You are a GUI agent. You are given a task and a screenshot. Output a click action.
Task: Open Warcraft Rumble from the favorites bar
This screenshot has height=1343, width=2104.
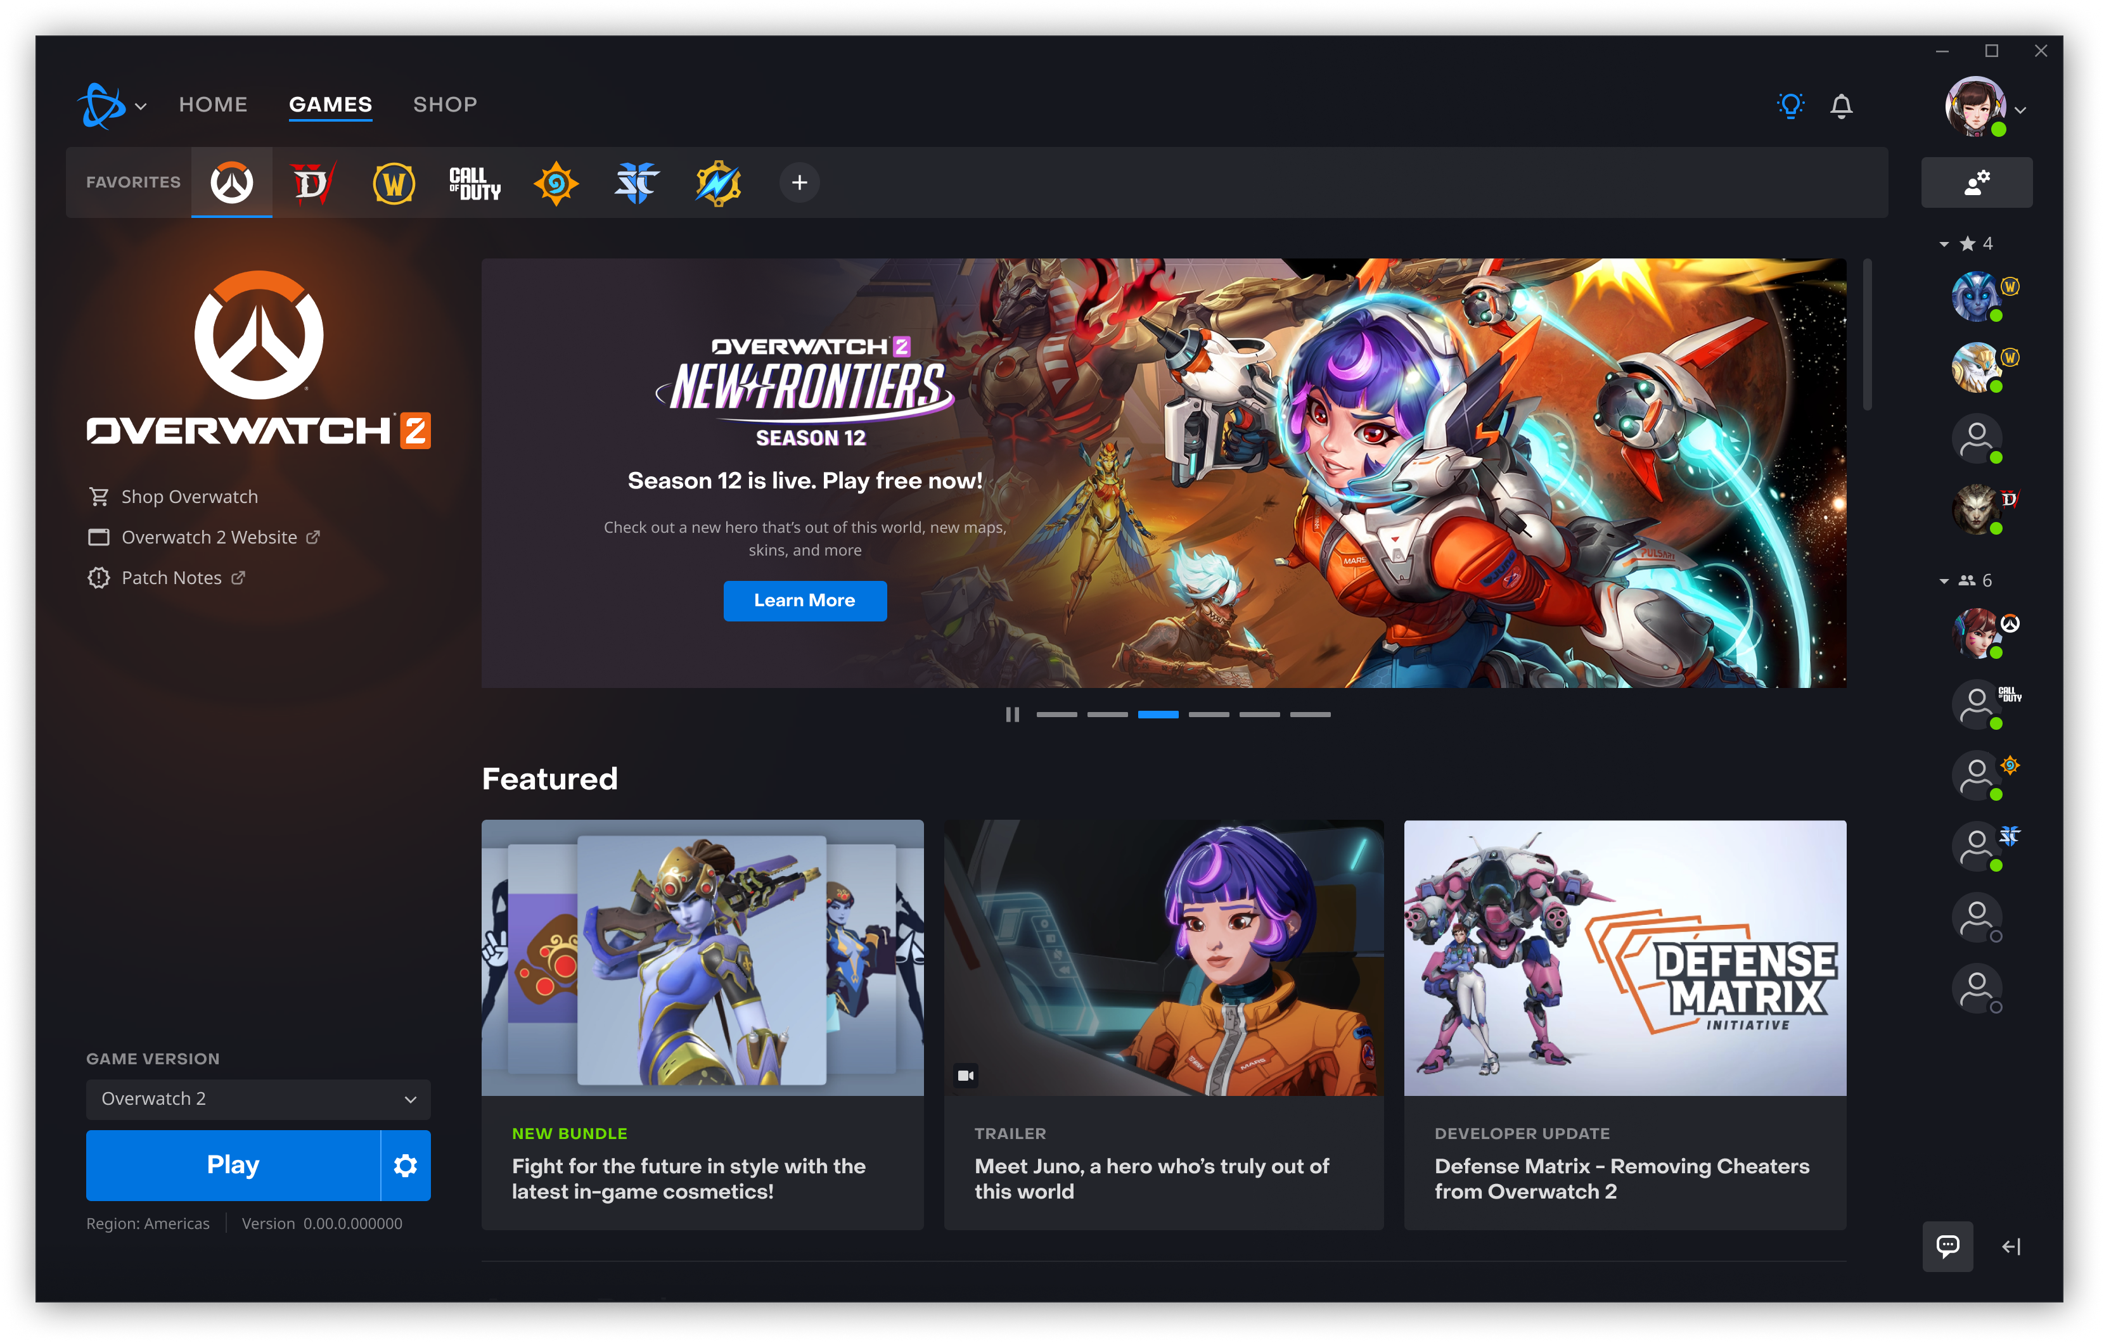pos(717,182)
